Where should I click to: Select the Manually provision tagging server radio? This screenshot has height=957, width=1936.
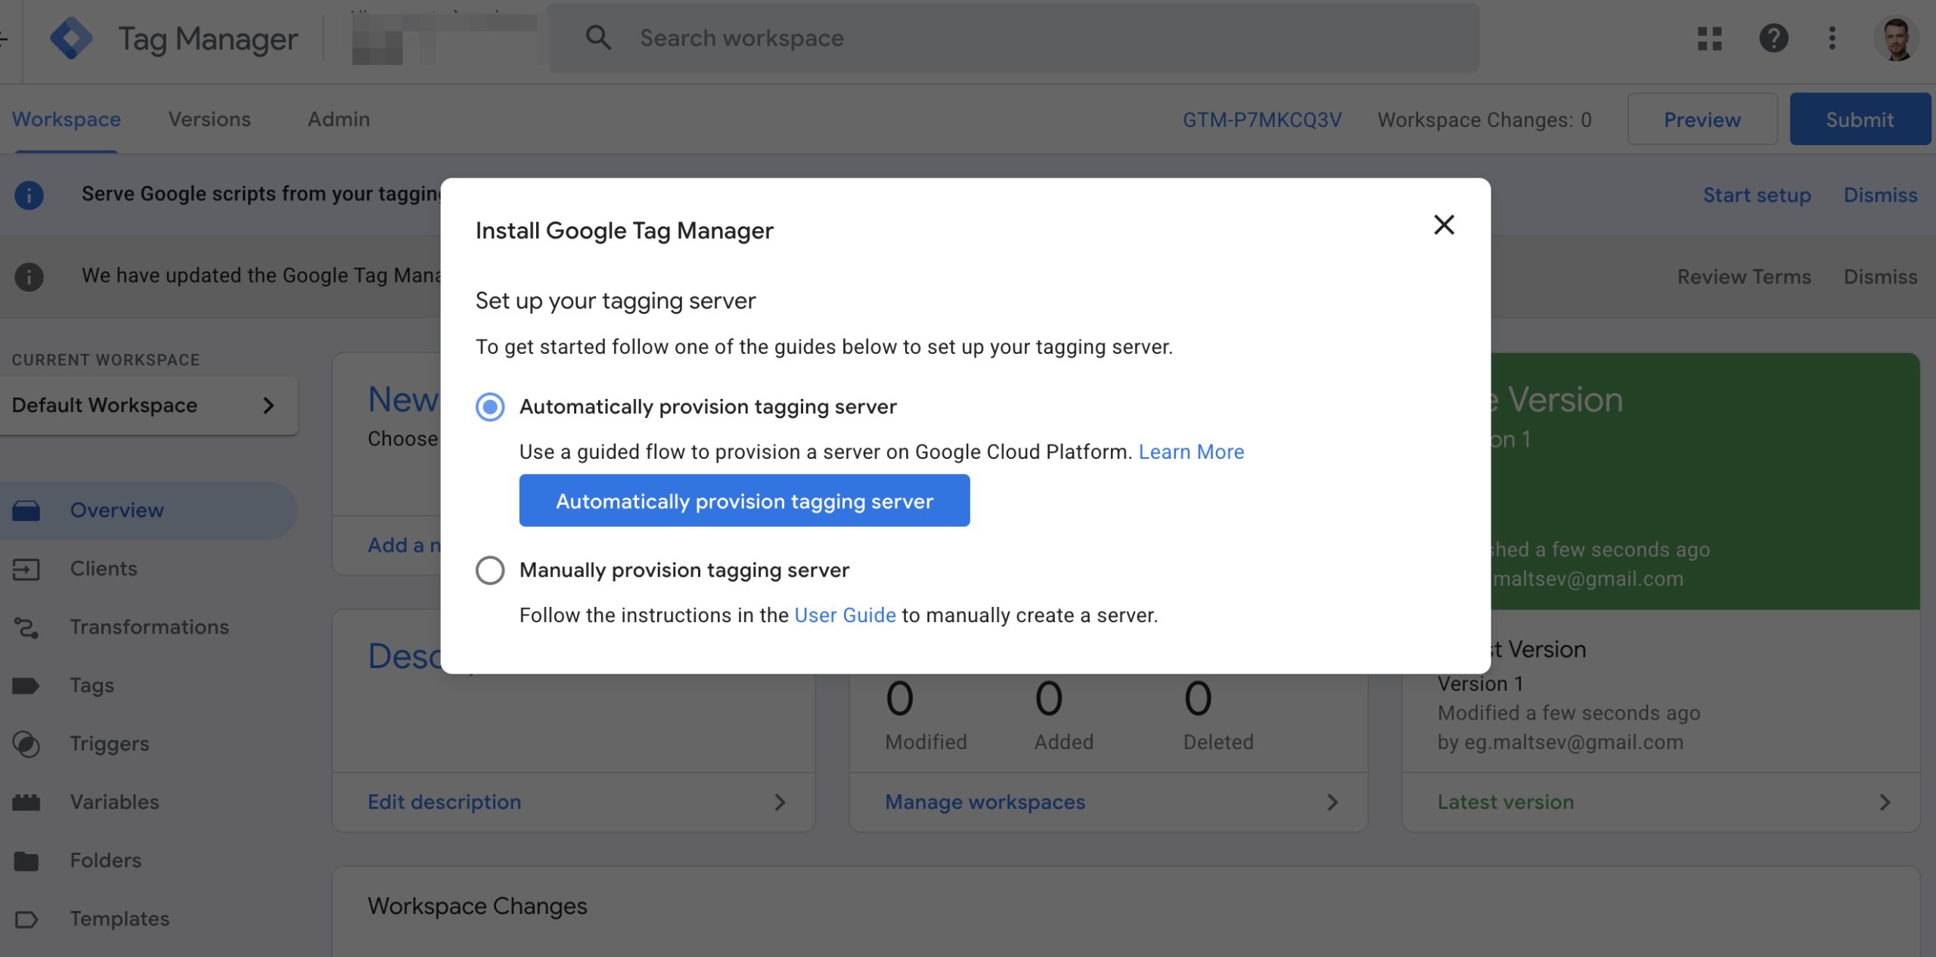490,570
